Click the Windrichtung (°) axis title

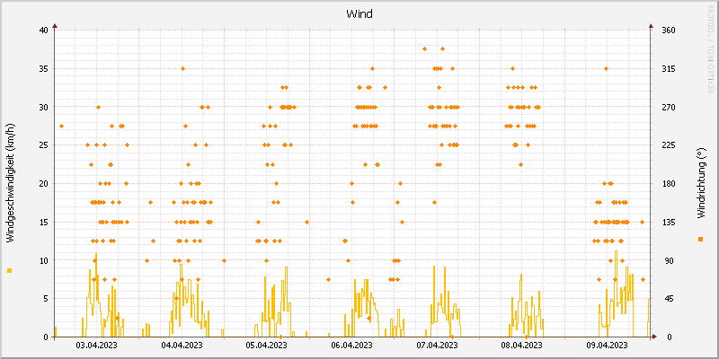[x=701, y=183]
